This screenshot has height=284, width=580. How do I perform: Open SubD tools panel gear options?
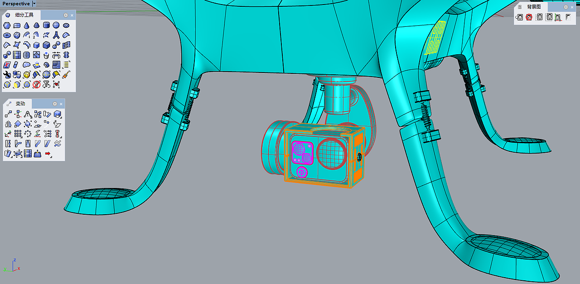[66, 15]
